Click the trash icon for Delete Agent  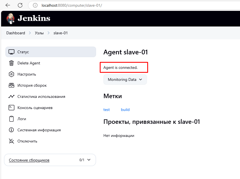[x=11, y=63]
